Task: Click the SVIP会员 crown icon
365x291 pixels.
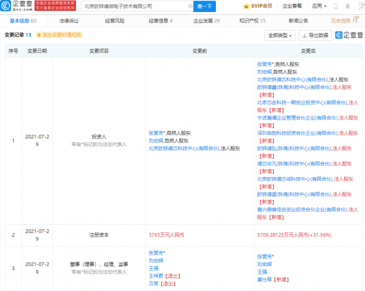Action: tap(246, 6)
